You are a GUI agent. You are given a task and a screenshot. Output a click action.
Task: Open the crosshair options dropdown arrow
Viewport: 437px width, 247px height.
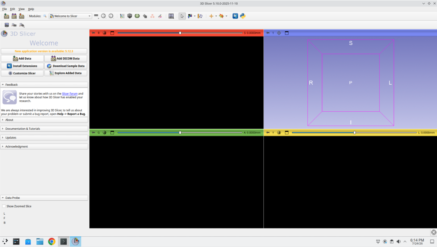pyautogui.click(x=216, y=16)
